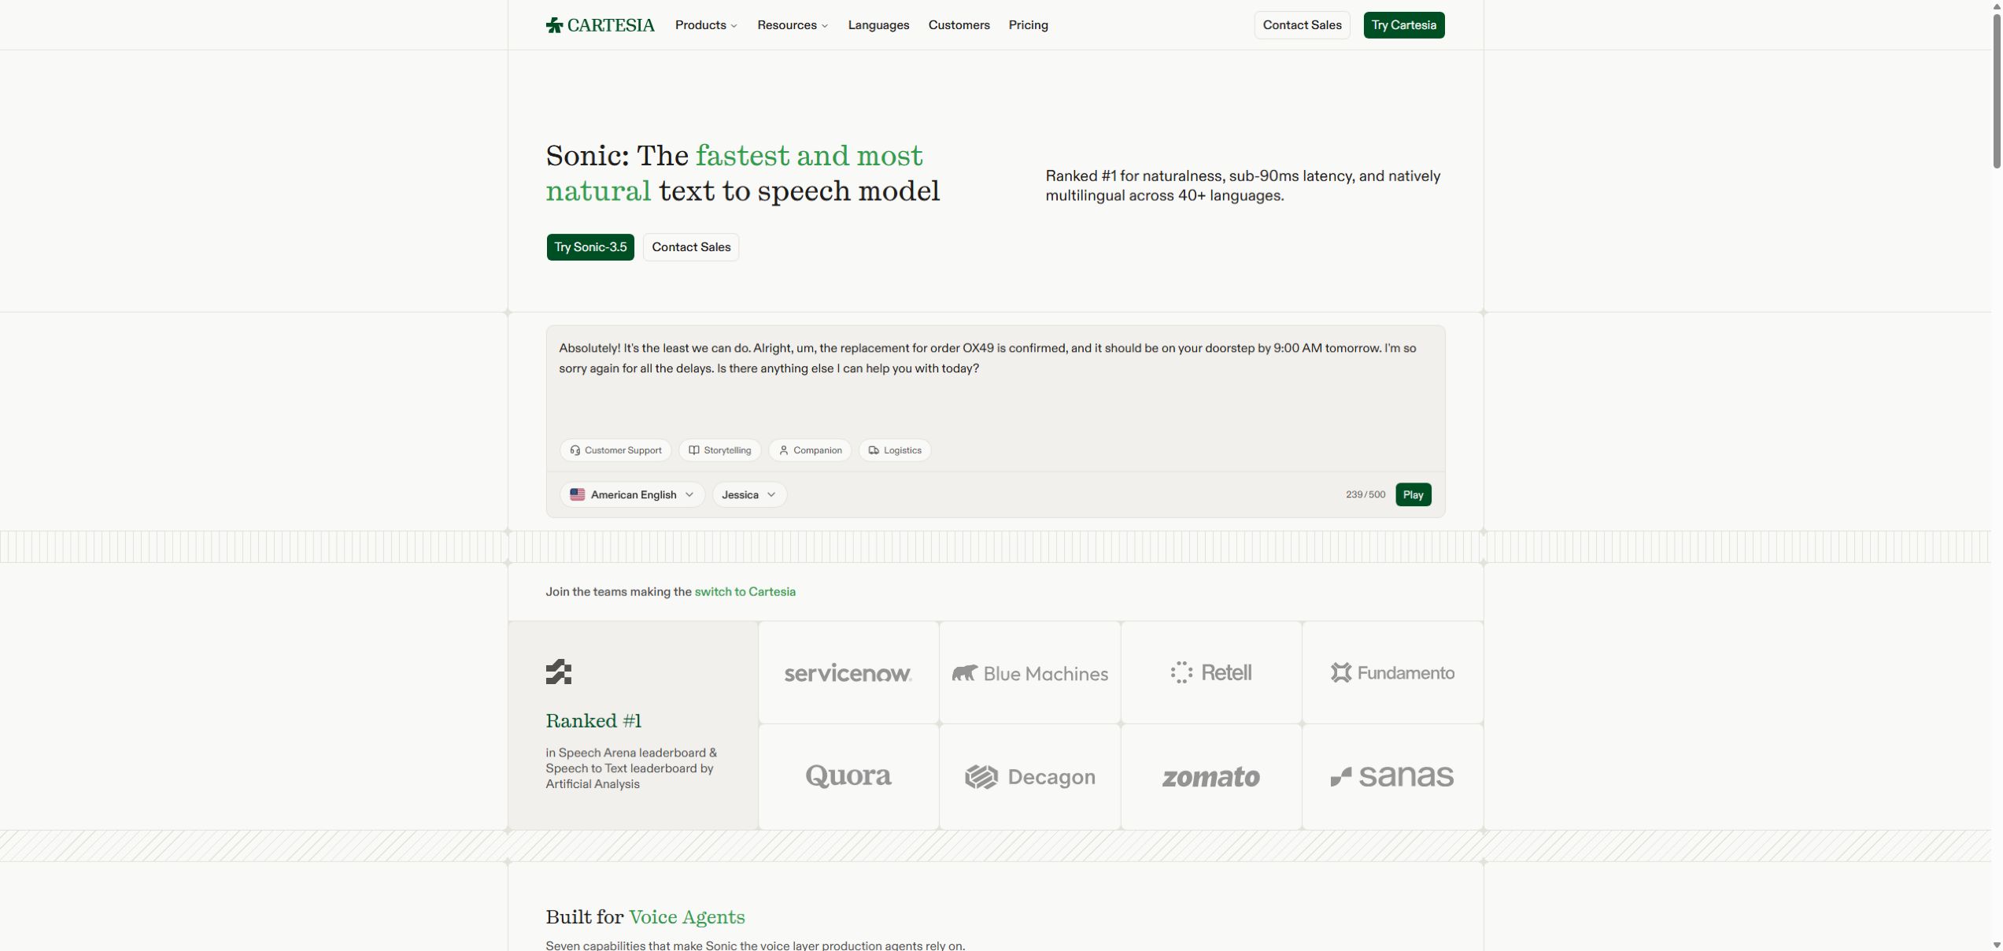Click Contact Sales below the headline
The width and height of the screenshot is (2003, 951).
pos(691,247)
